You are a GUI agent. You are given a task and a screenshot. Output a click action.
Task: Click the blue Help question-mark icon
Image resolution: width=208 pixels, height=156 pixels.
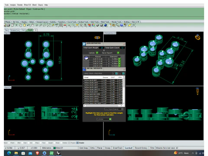[122, 25]
